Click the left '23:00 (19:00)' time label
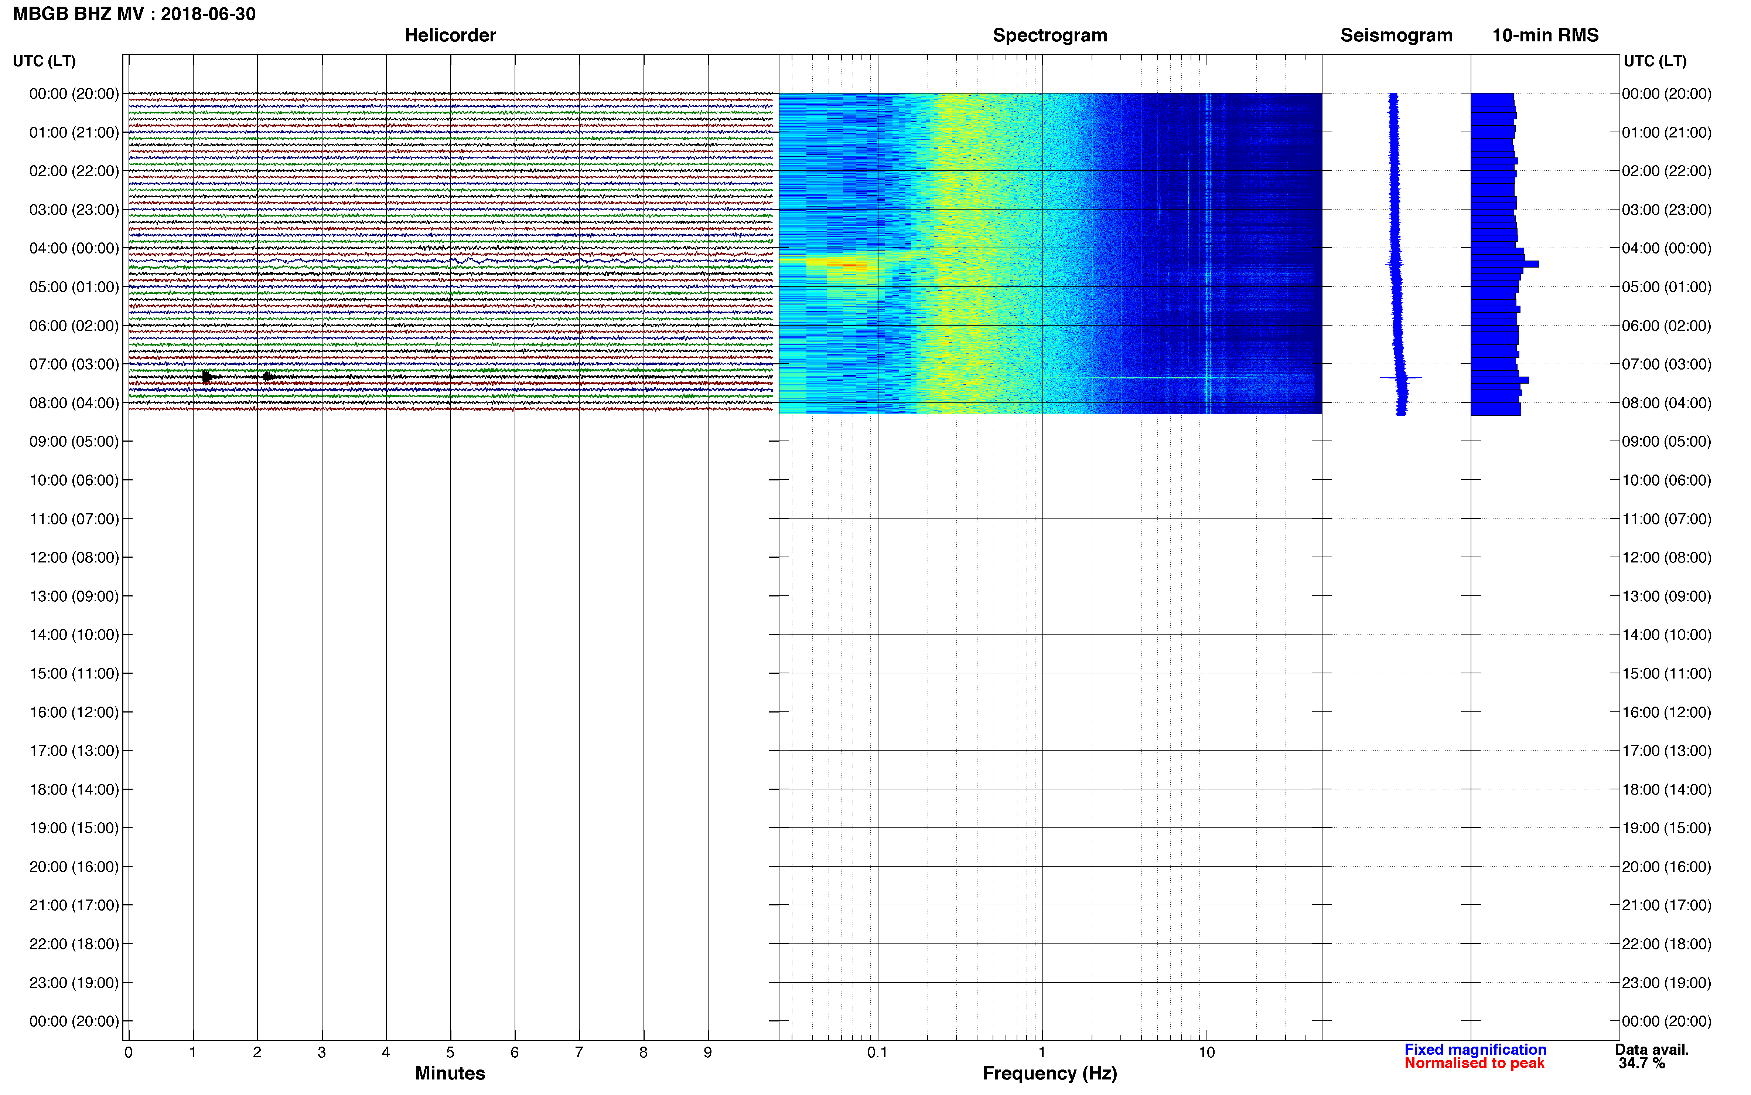This screenshot has height=1095, width=1751. (74, 983)
